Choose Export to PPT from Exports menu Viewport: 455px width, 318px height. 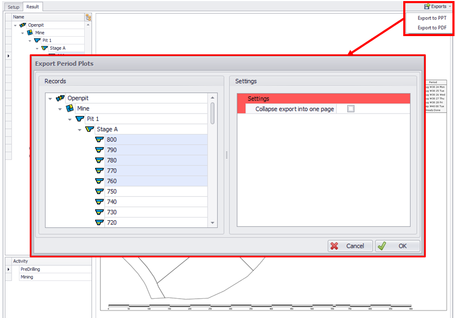click(x=432, y=18)
